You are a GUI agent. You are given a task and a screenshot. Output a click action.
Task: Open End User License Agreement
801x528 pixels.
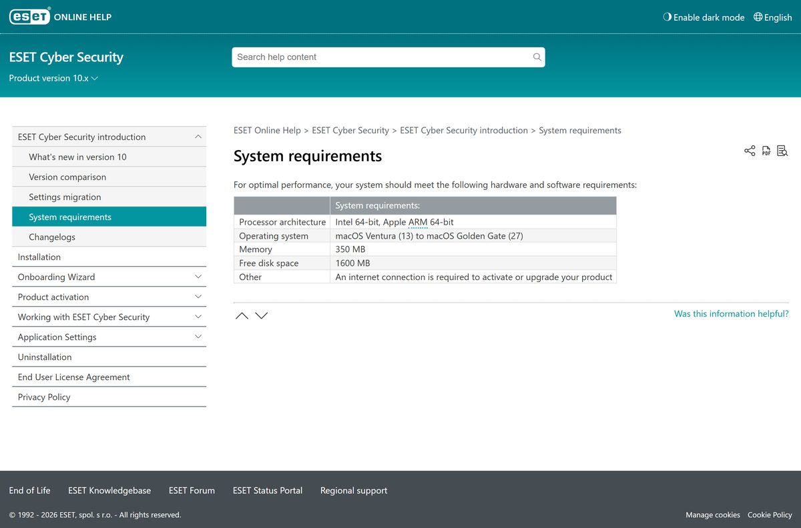109,377
